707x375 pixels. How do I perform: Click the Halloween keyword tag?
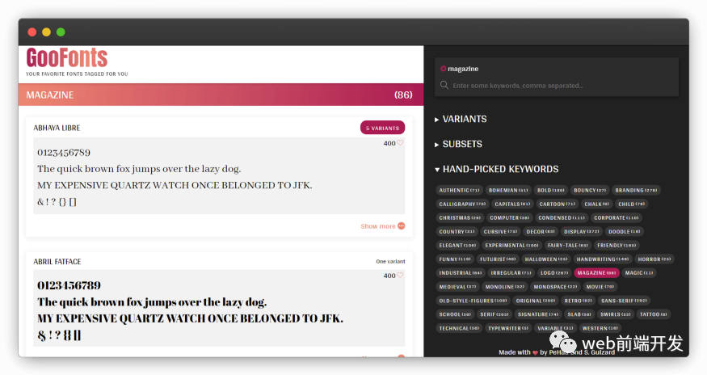546,259
